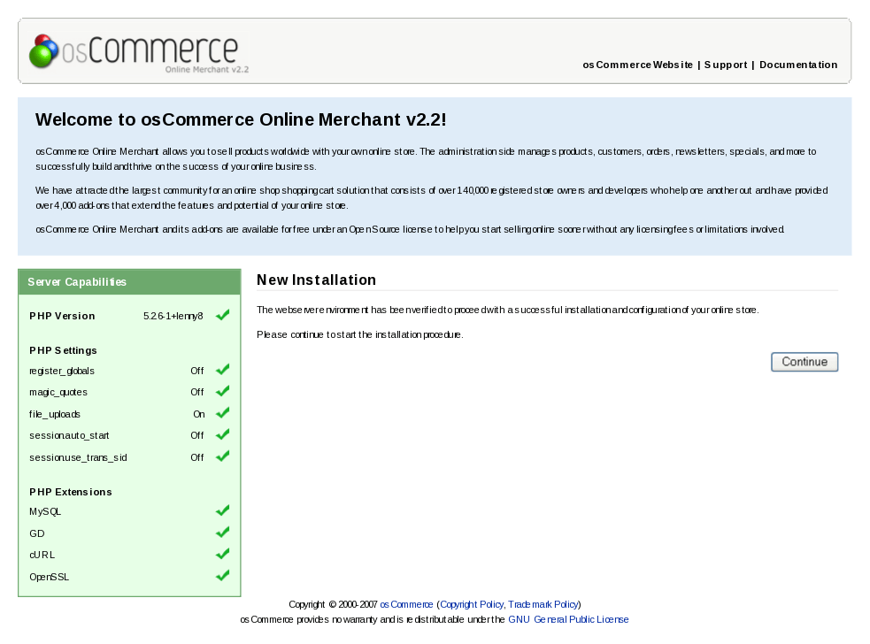The height and width of the screenshot is (644, 870).
Task: Click the magic_quotes setting label
Action: coord(58,392)
